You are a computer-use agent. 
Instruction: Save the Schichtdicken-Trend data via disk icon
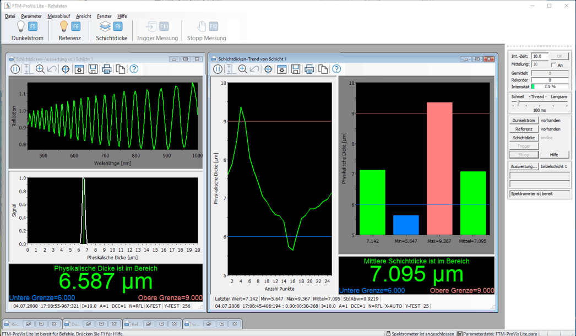[x=295, y=69]
